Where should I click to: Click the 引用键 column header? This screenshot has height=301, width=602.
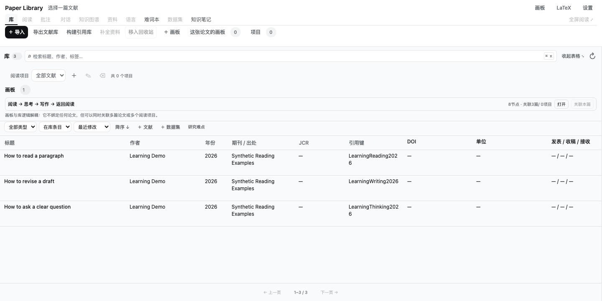click(357, 143)
